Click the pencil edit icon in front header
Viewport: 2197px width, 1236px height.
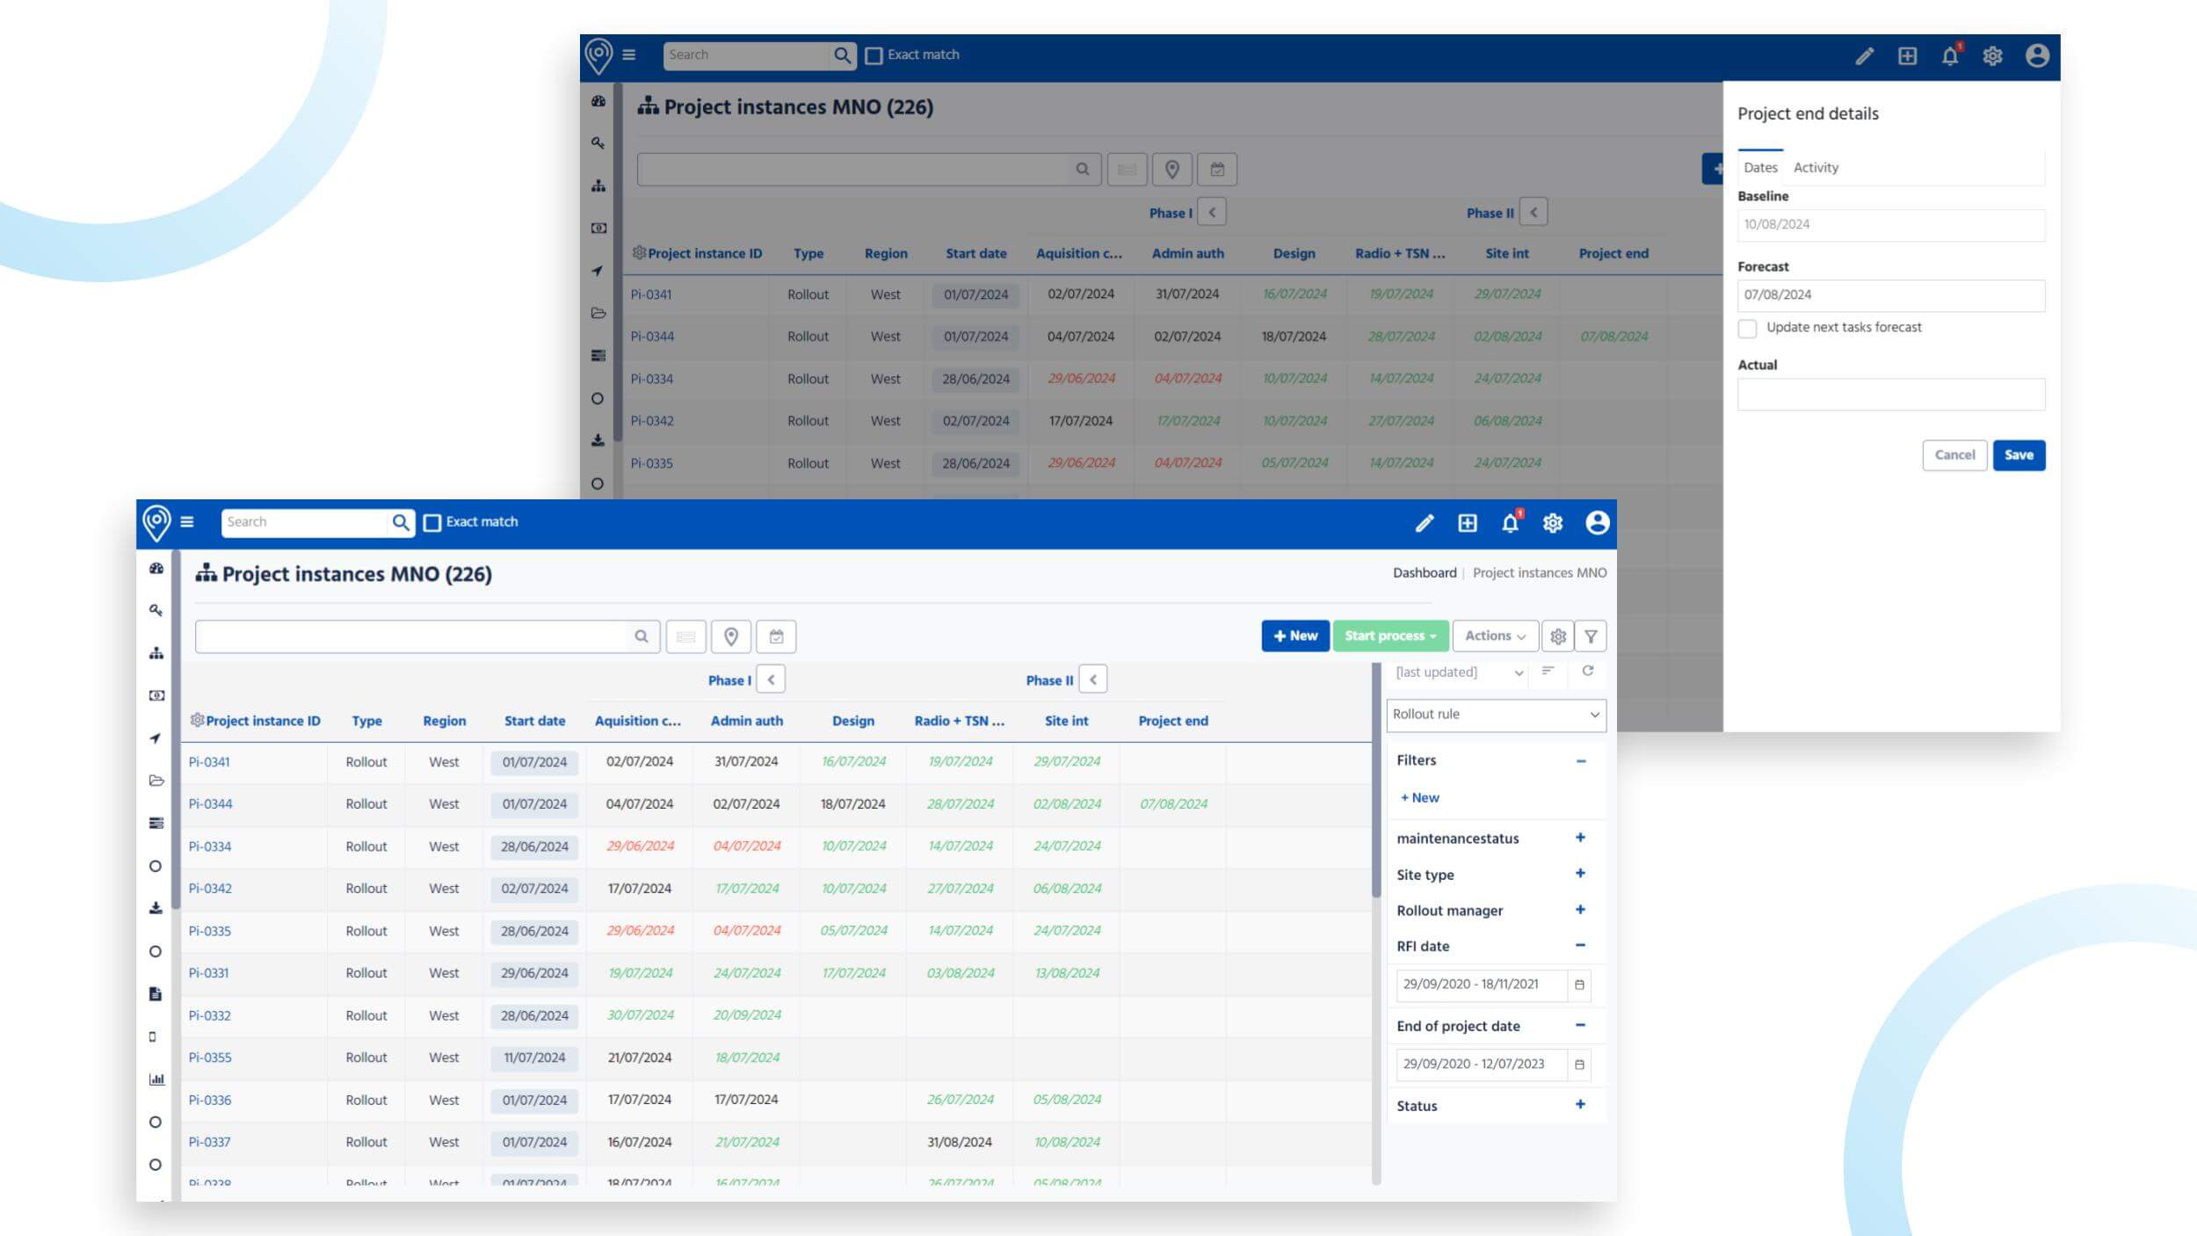pyautogui.click(x=1425, y=524)
